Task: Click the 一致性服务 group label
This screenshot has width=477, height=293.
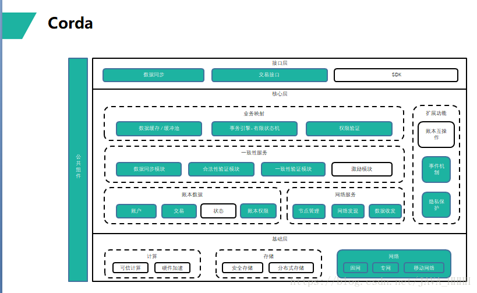Action: coord(254,153)
